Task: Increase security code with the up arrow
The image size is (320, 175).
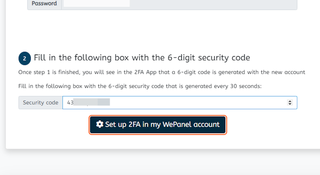Action: (x=290, y=101)
